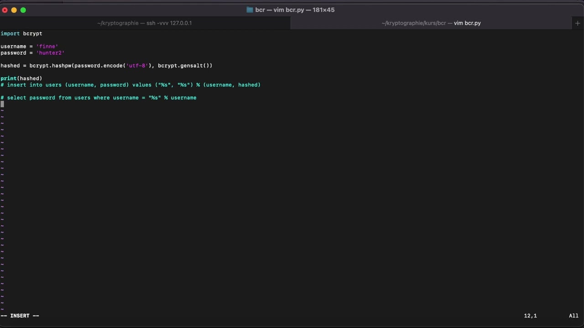Close the terminal window with red button
This screenshot has width=584, height=328.
[x=5, y=10]
